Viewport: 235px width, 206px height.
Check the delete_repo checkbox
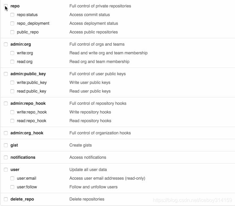pos(6,199)
